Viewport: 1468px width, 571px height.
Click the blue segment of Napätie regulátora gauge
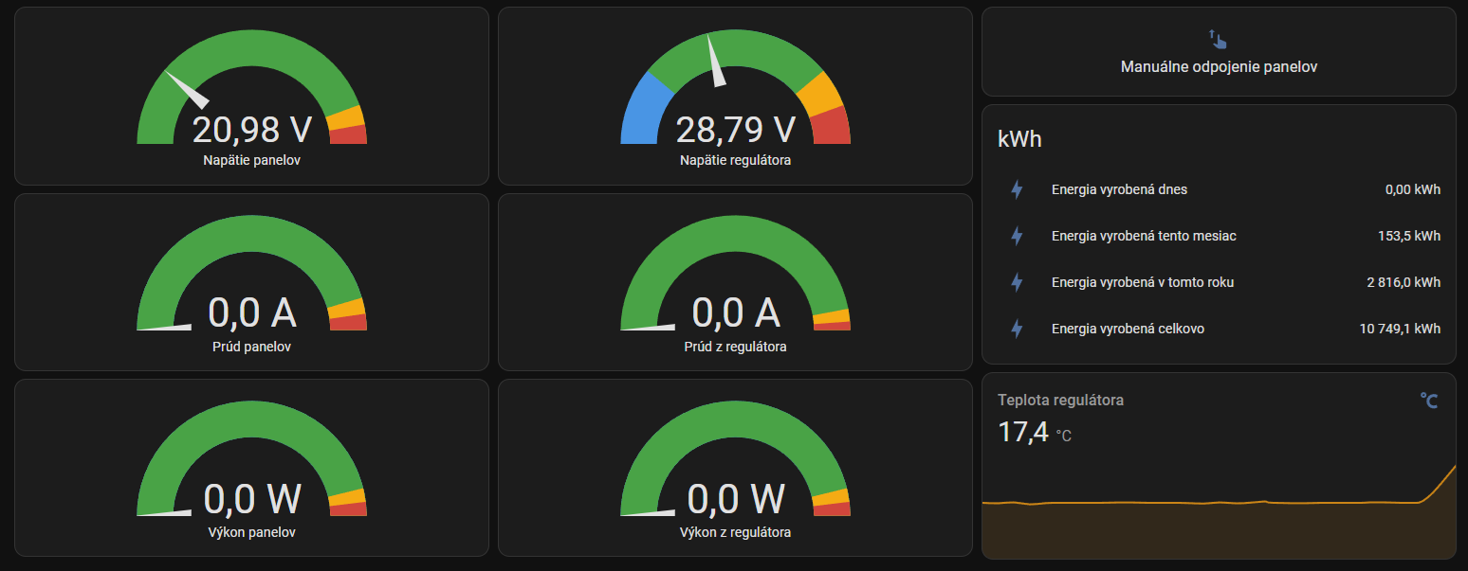(645, 111)
